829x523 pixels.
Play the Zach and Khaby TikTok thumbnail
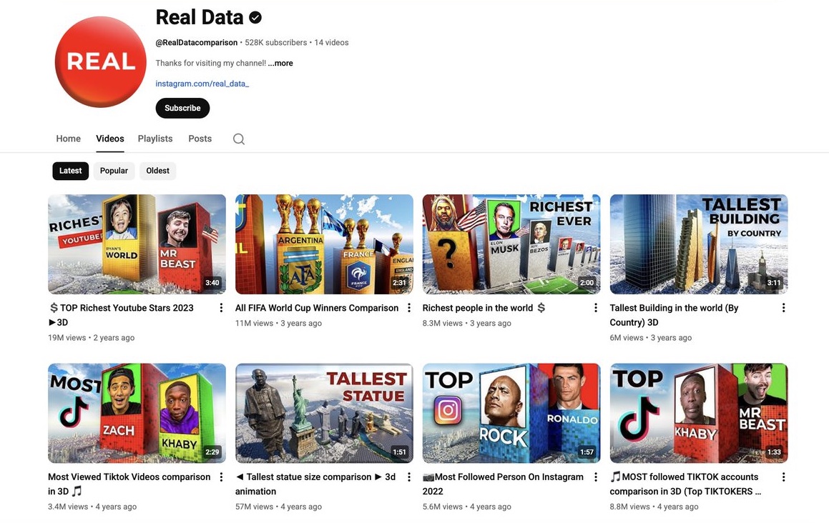(137, 413)
